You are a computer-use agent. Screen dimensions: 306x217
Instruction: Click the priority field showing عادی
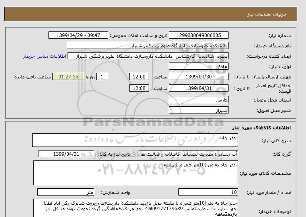[x=198, y=66]
